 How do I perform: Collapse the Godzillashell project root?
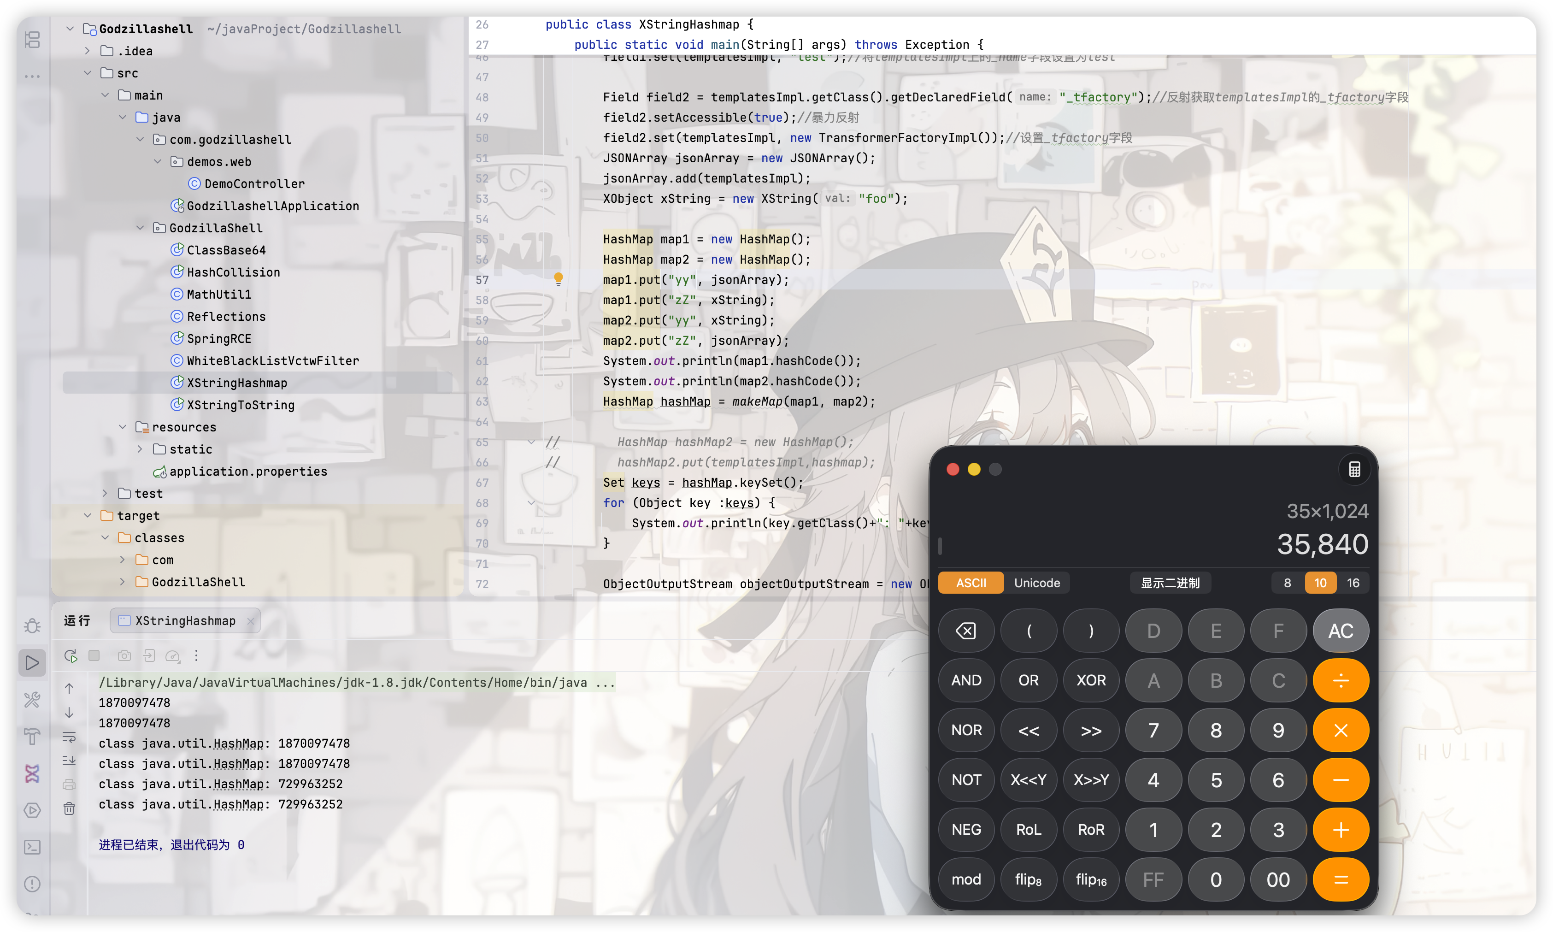(x=71, y=28)
